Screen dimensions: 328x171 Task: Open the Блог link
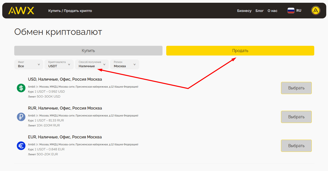[259, 11]
